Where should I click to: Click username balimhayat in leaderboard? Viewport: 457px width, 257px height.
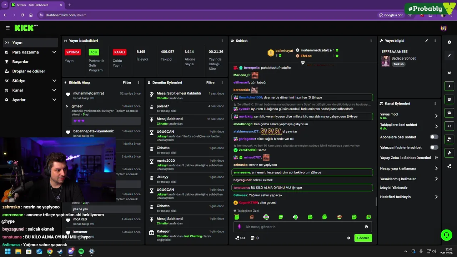[284, 51]
